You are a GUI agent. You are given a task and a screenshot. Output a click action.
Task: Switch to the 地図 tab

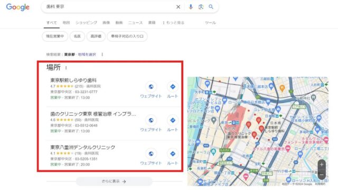point(66,23)
